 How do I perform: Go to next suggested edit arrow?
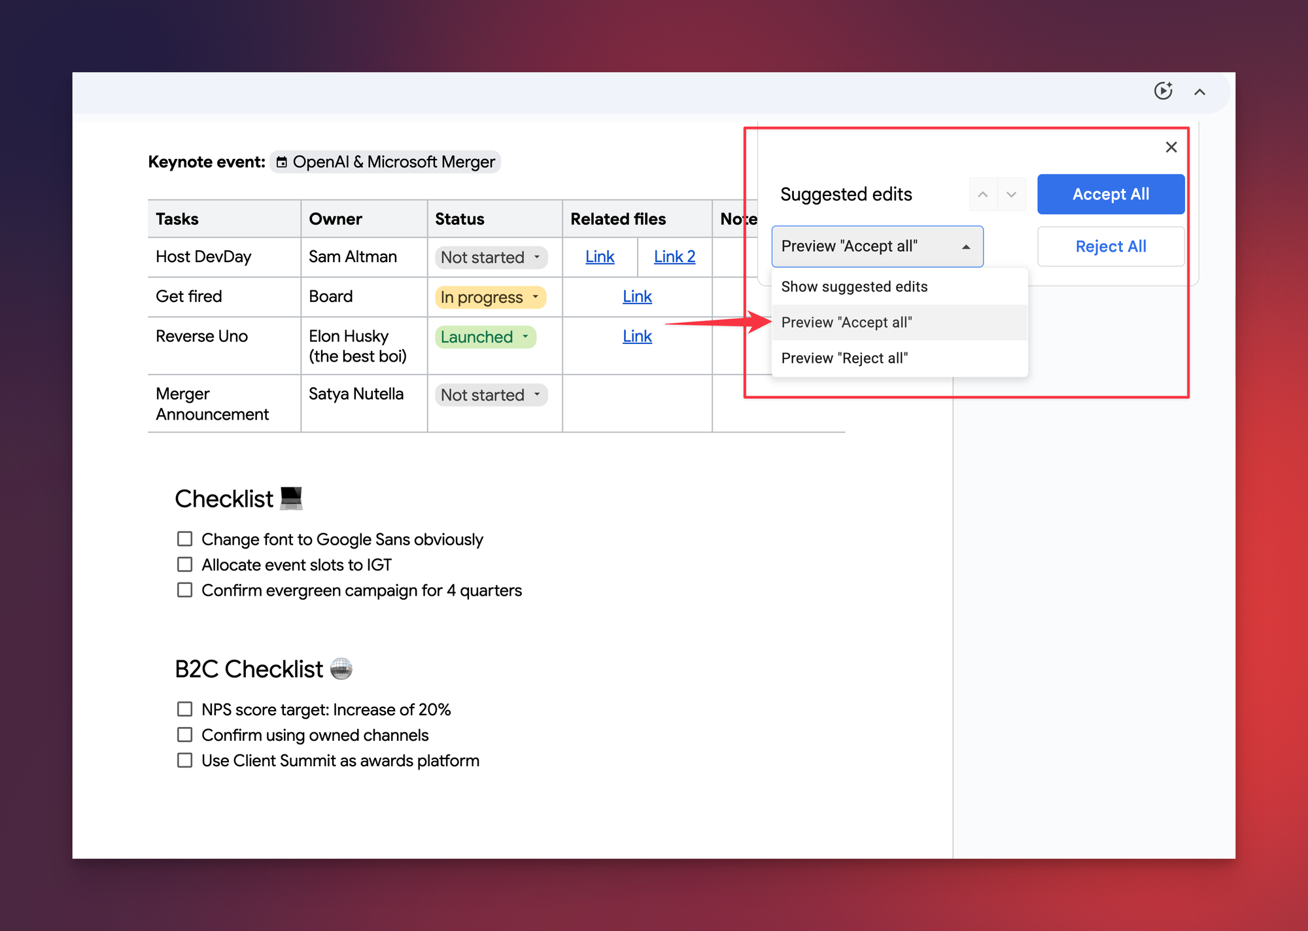point(1011,194)
